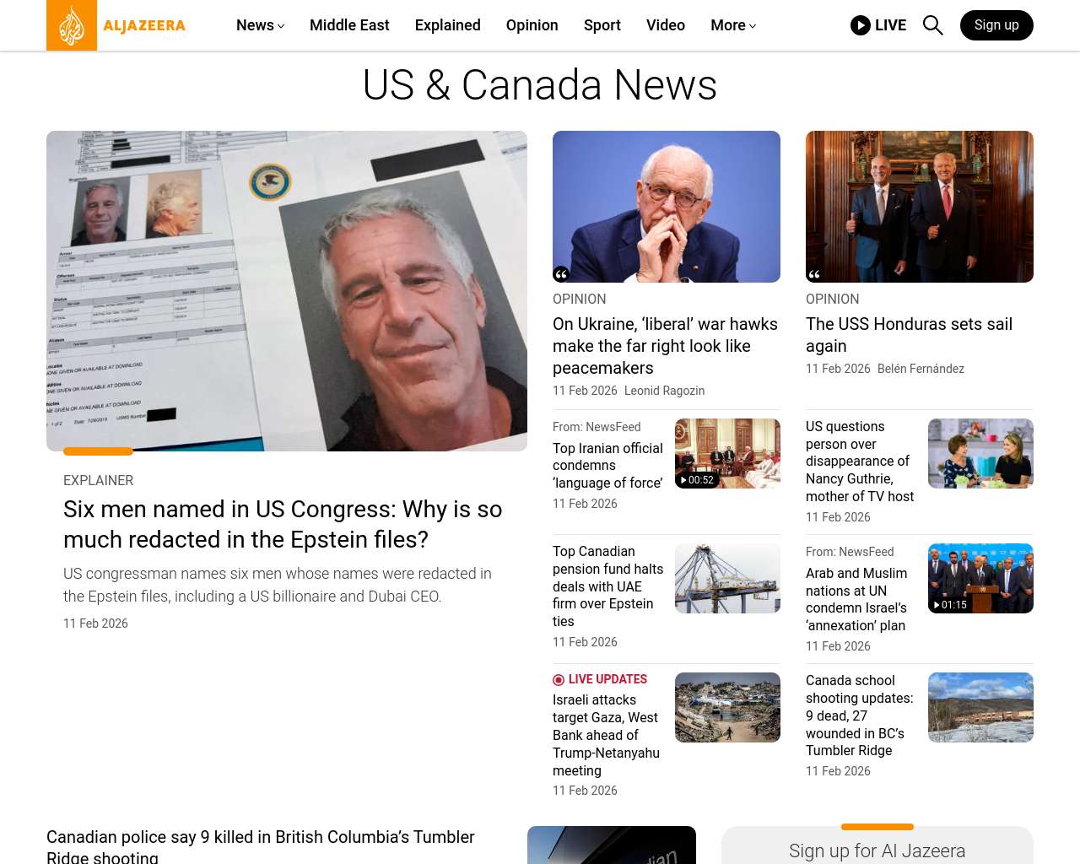Click quote icon on Ukraine opinion image
Viewport: 1080px width, 864px height.
click(561, 273)
